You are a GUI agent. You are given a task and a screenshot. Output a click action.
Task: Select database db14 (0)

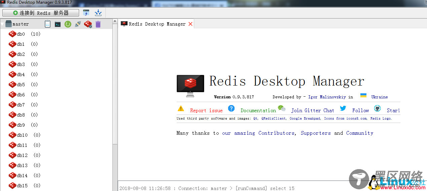(25, 176)
